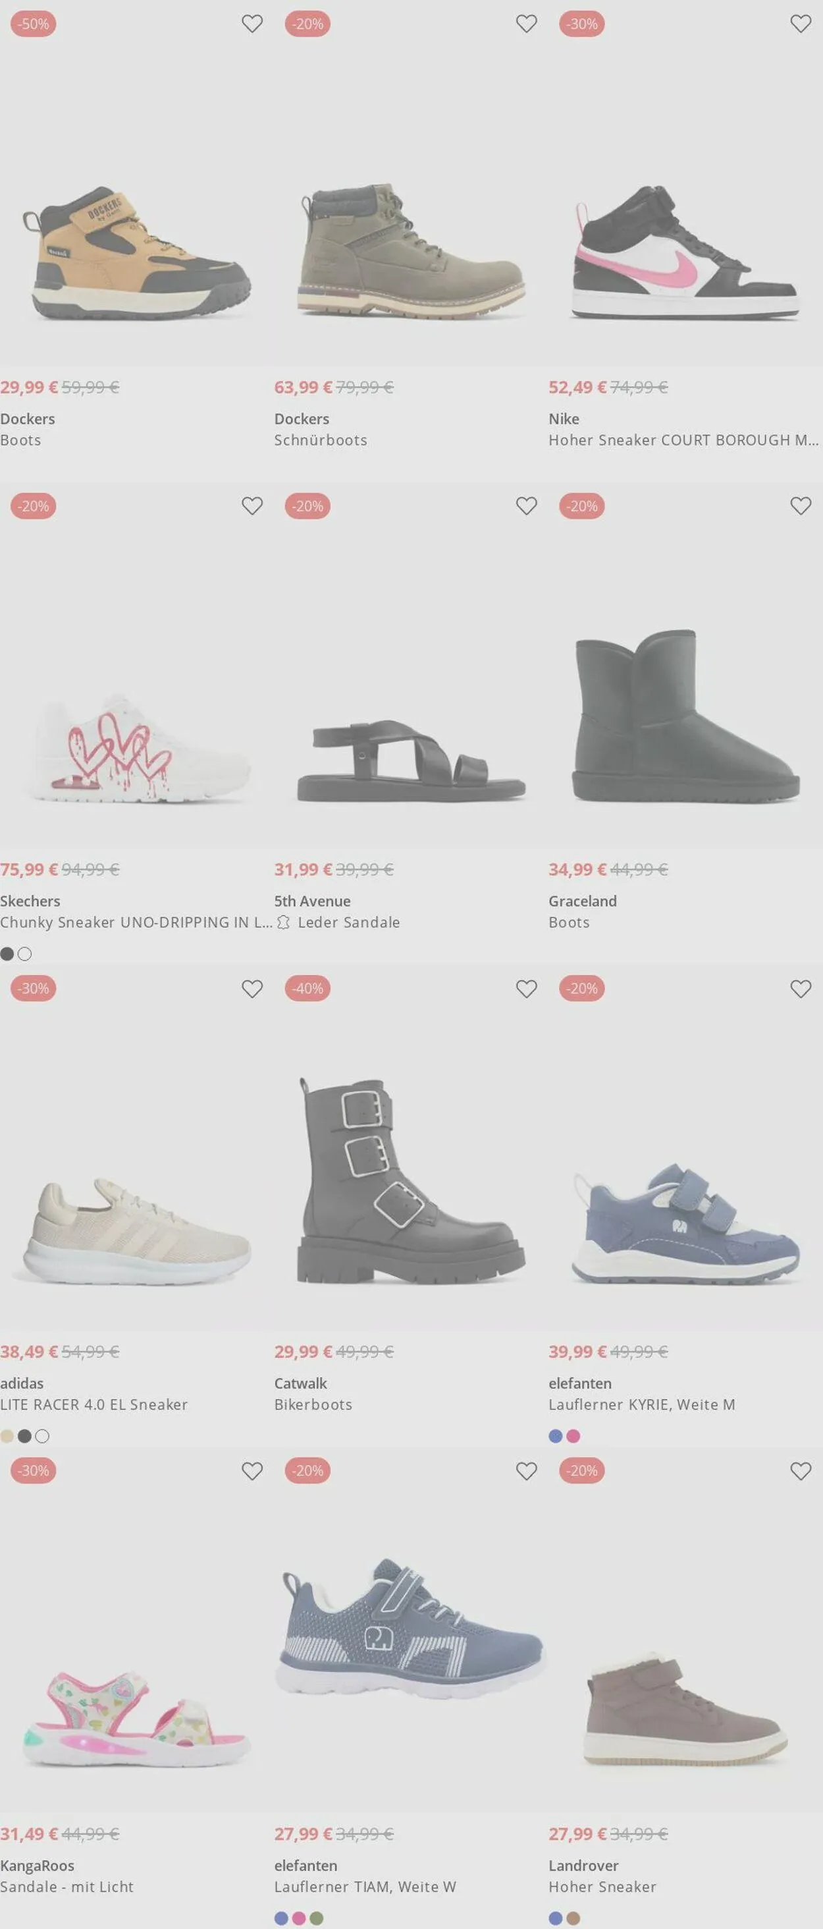The image size is (823, 1929).
Task: Pick pink color swatch for elefanten KYRIE
Action: 573,1436
